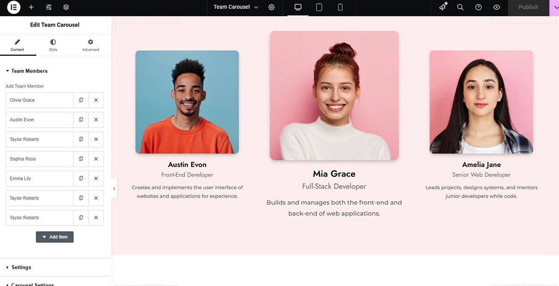Click the "Senior Web Developer" job title
The width and height of the screenshot is (559, 286).
[481, 175]
